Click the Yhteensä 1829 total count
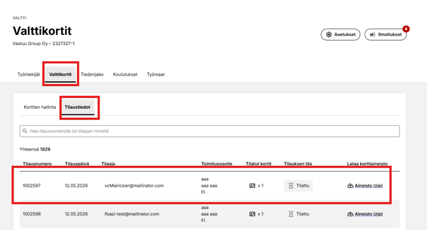427x230 pixels. 35,149
